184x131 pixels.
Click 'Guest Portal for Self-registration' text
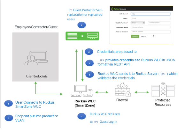pyautogui.click(x=85, y=12)
